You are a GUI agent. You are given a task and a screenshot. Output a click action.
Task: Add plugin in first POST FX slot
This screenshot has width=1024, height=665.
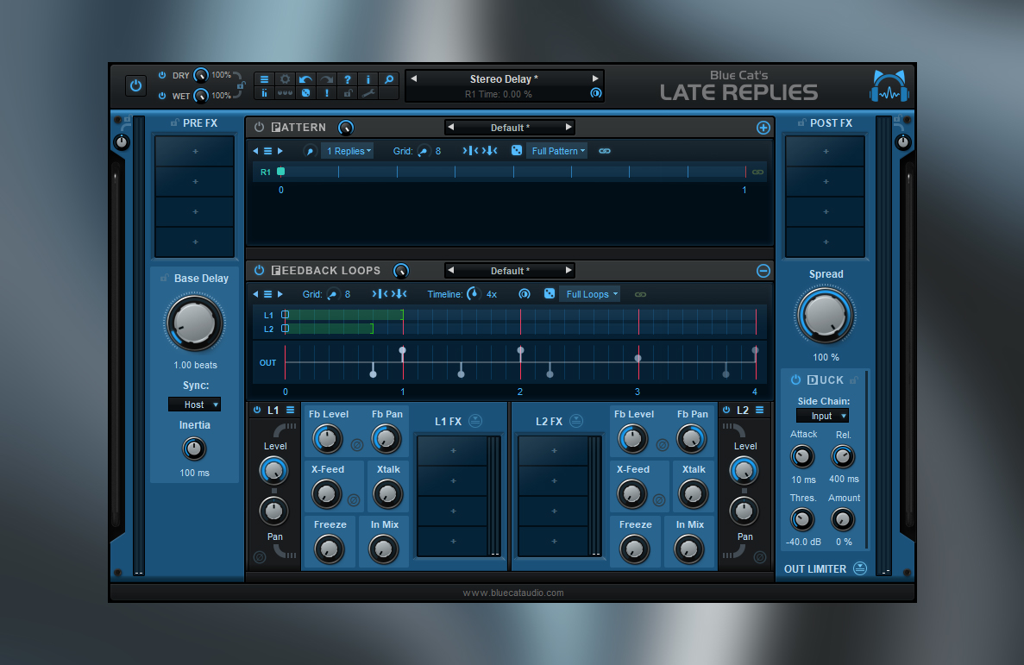point(826,152)
